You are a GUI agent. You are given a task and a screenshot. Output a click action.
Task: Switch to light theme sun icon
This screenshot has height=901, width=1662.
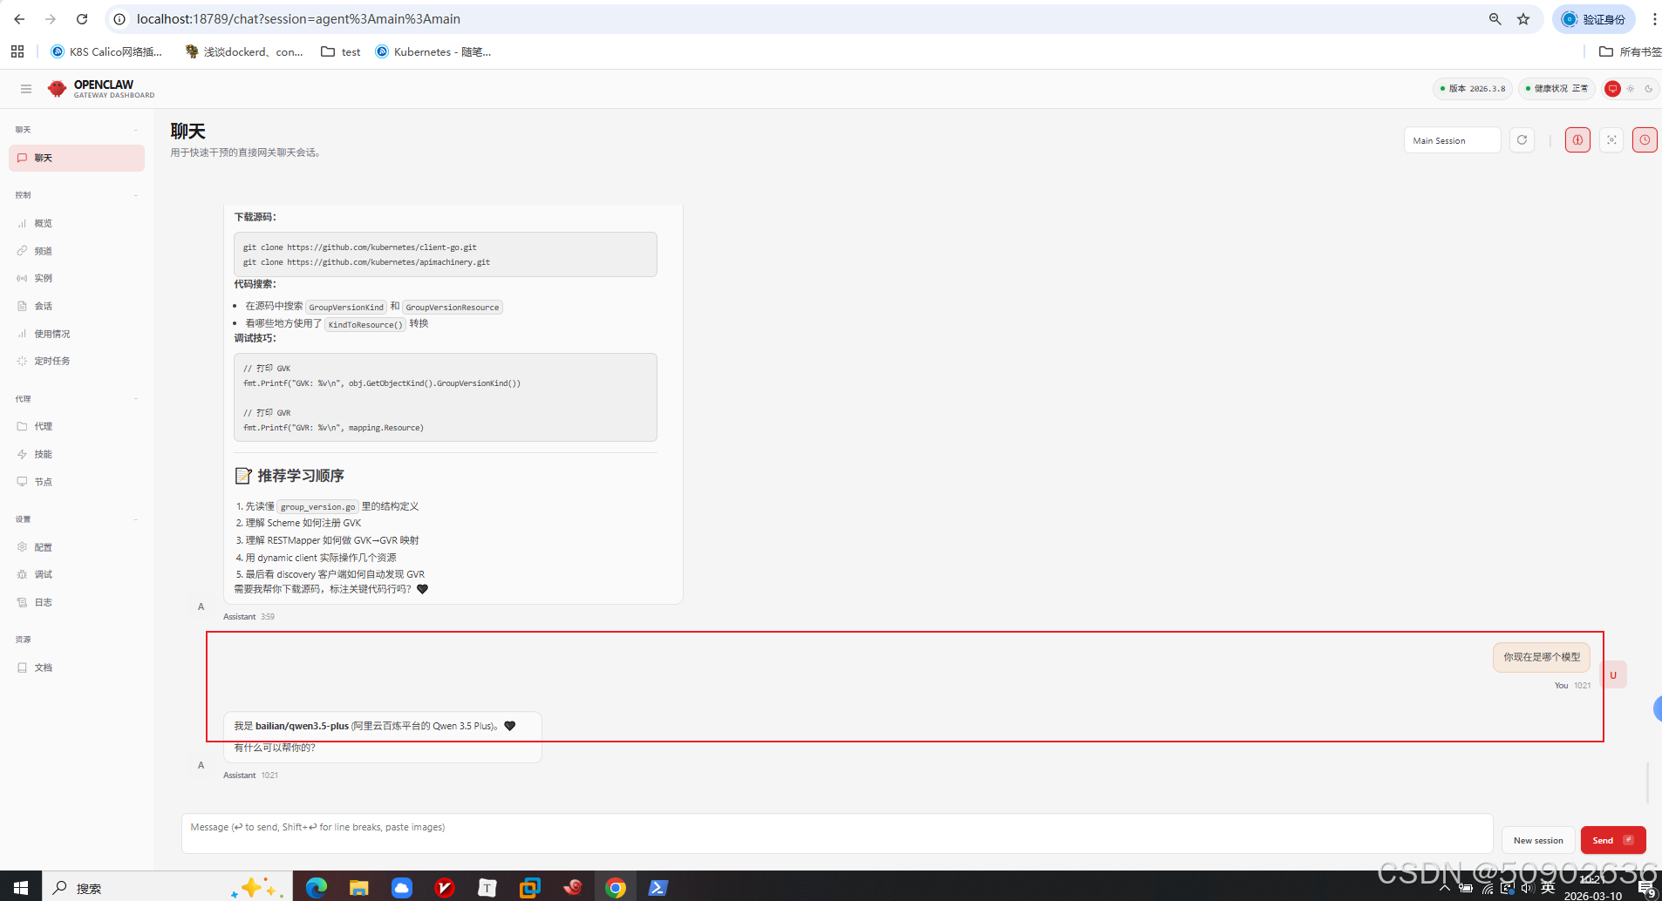[x=1631, y=89]
